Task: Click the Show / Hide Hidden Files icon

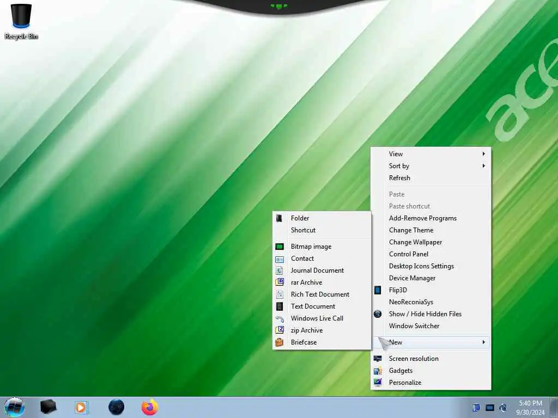Action: click(x=378, y=314)
